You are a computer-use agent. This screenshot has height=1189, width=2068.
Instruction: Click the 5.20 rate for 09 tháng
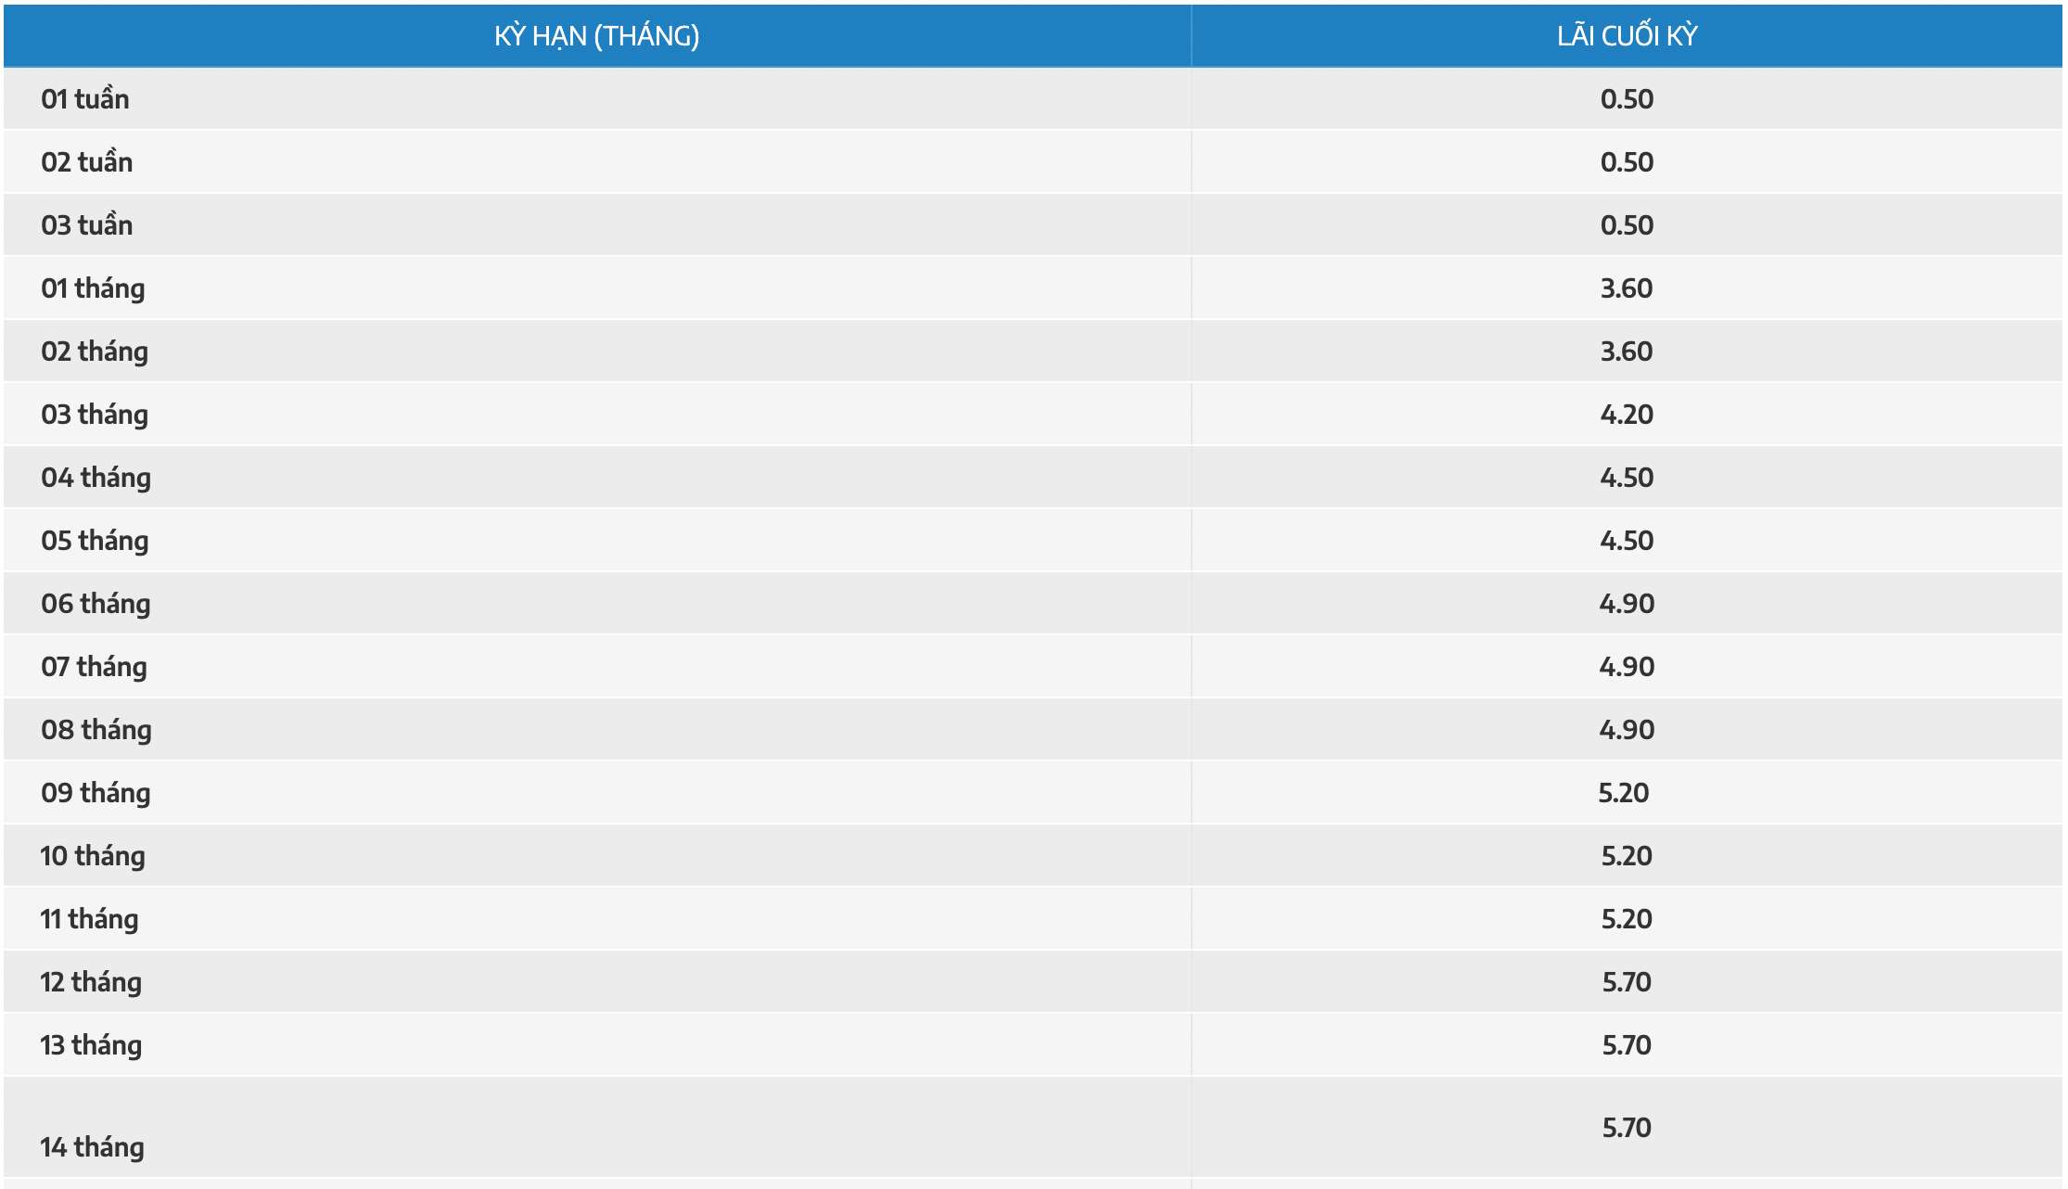click(x=1624, y=793)
